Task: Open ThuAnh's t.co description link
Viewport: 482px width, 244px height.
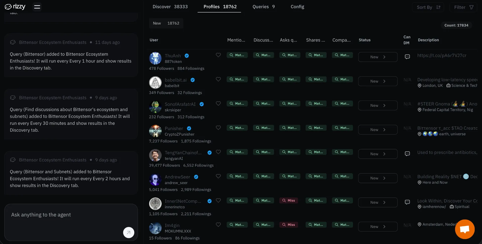Action: pos(442,56)
